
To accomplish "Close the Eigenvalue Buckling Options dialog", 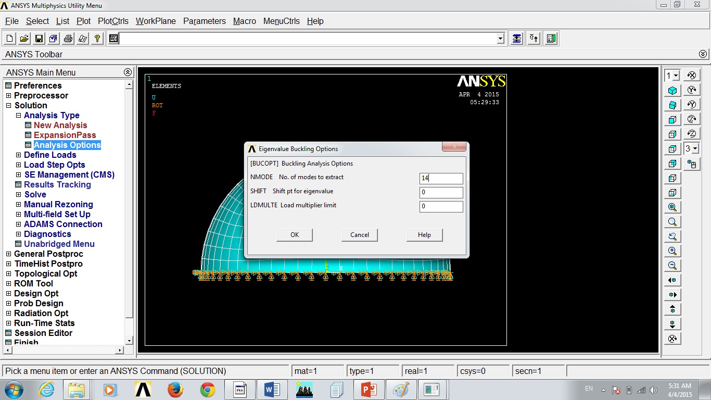I will [454, 146].
